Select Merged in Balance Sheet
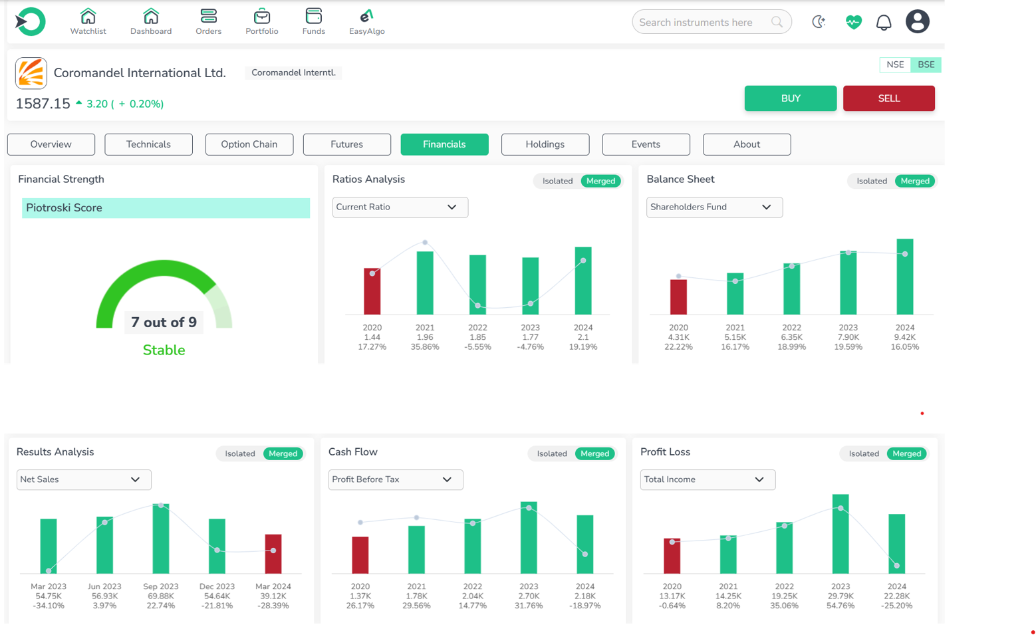 915,181
